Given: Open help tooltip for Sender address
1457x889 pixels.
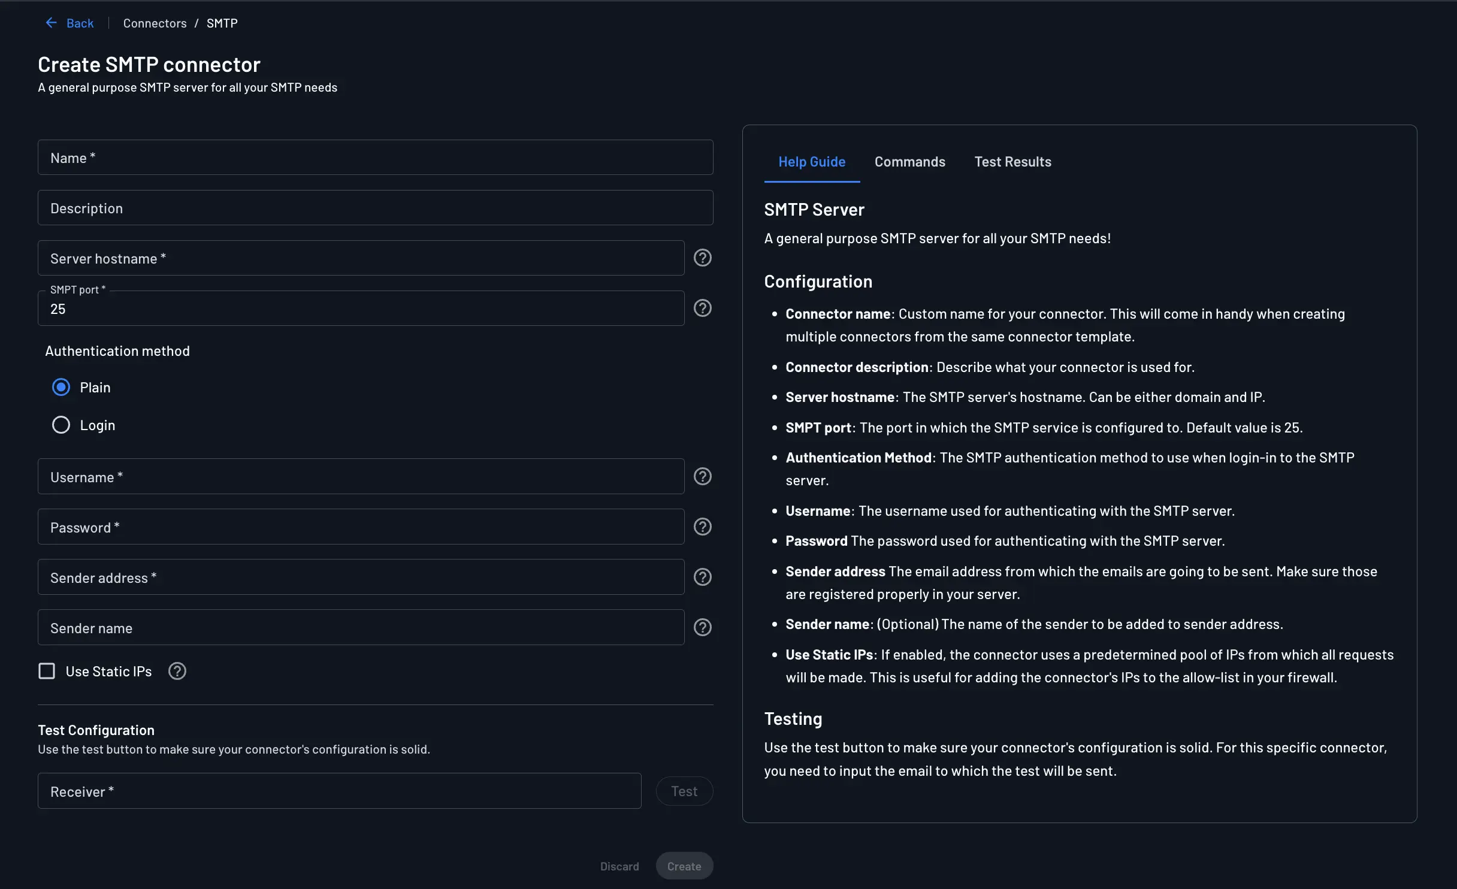Looking at the screenshot, I should click(x=702, y=577).
